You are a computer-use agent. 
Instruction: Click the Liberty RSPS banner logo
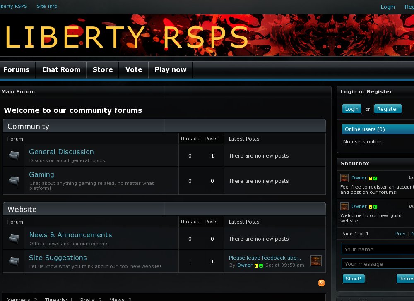click(x=124, y=36)
